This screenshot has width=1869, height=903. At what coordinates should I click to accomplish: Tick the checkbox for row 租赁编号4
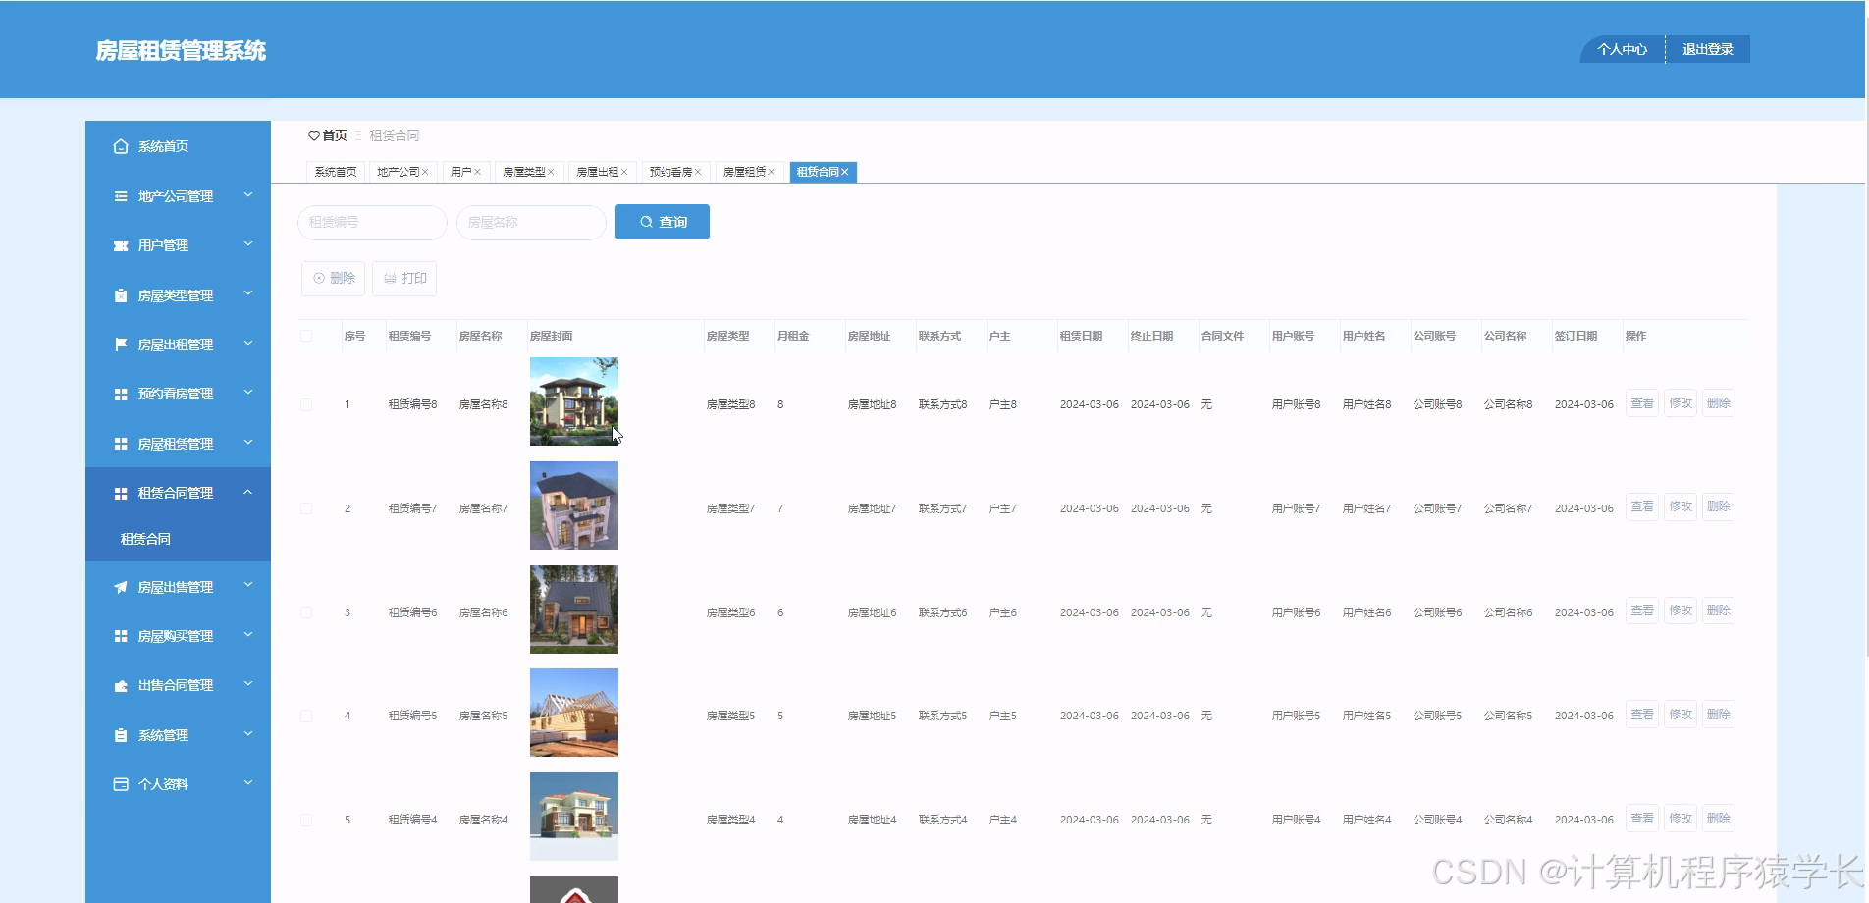tap(306, 820)
